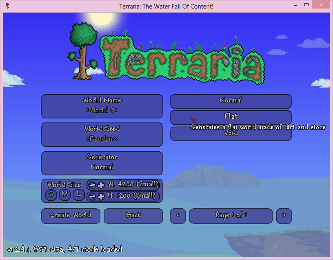Decrease world height with minus
333x260 pixels.
[x=92, y=196]
